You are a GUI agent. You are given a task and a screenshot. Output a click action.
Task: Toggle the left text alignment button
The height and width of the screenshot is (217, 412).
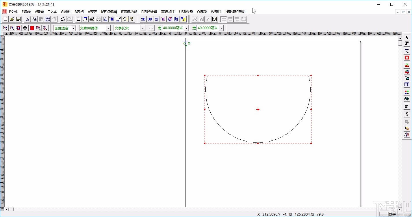pos(224,19)
